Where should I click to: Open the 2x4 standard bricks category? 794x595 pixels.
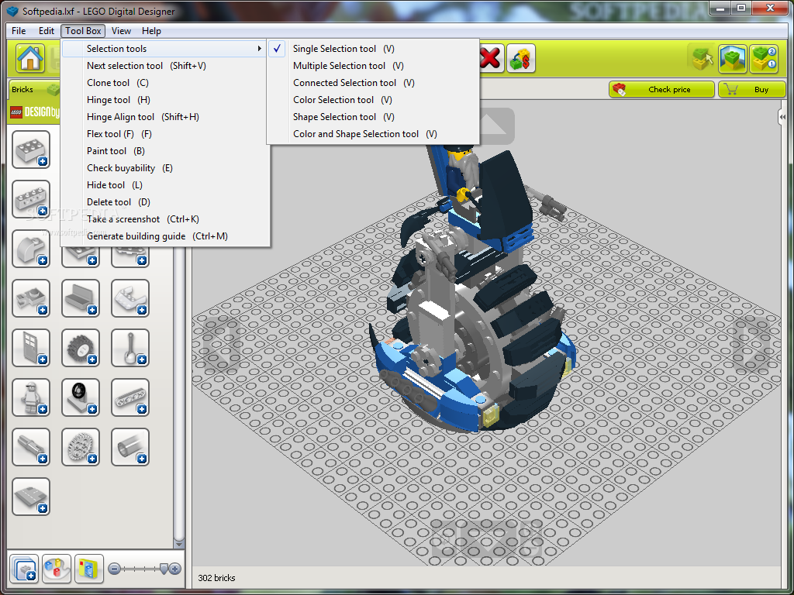pyautogui.click(x=31, y=150)
